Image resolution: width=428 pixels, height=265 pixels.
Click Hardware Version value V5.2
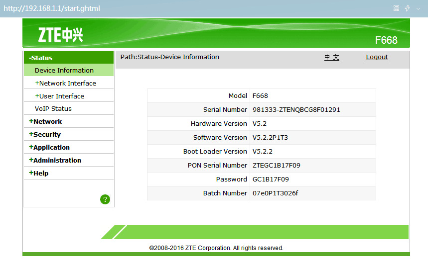(259, 124)
